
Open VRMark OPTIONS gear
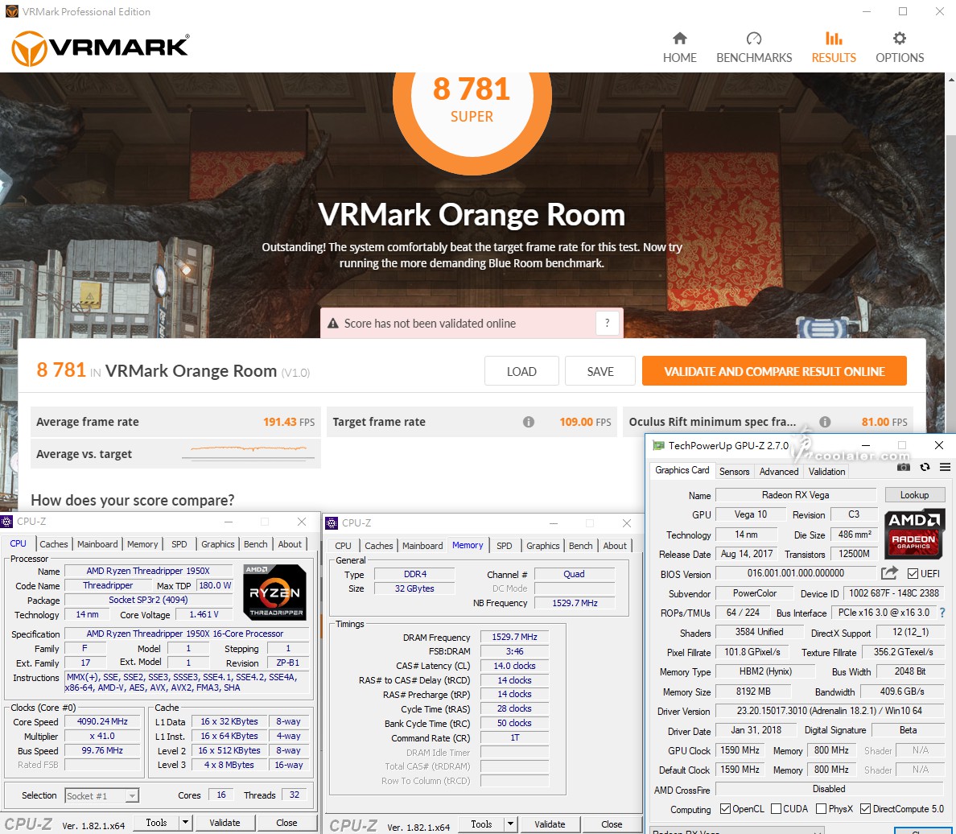tap(900, 47)
